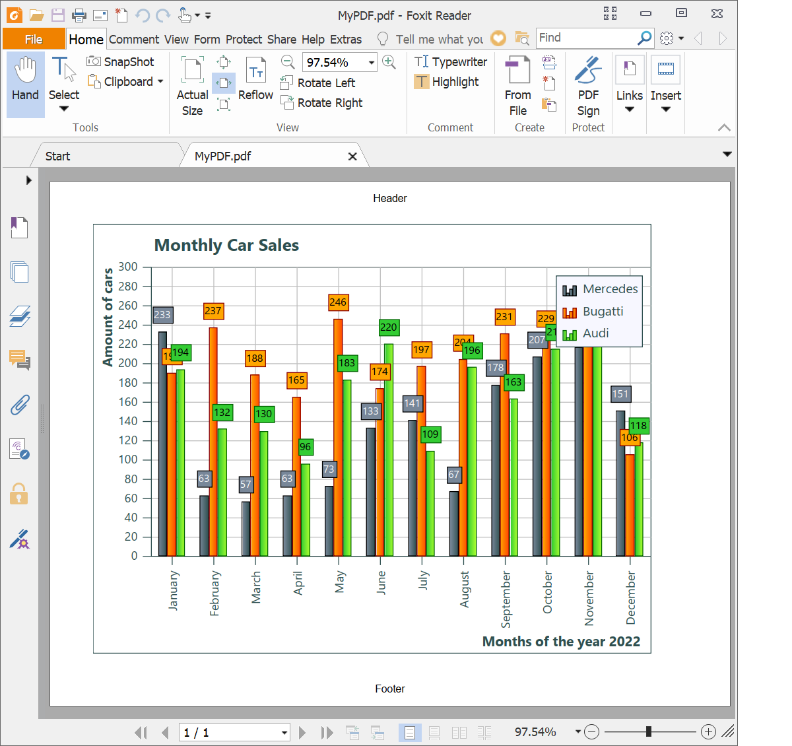Click the zoom out minus in status bar
The width and height of the screenshot is (792, 746).
592,731
